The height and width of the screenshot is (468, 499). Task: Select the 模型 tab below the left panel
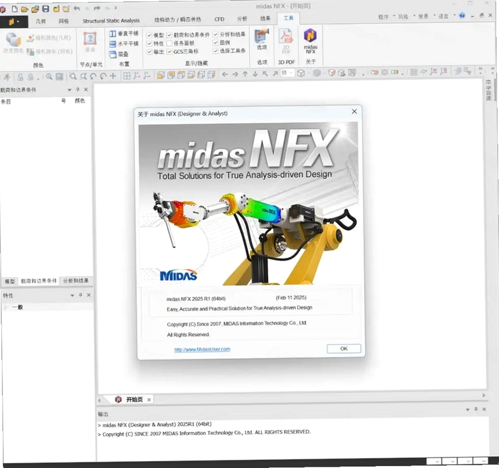[9, 281]
